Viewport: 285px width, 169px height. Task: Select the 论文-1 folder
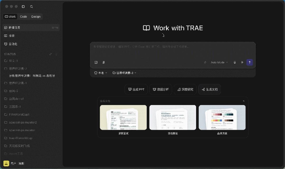click(31, 61)
